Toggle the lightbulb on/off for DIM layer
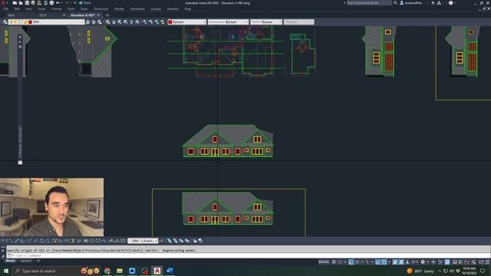This screenshot has height=276, width=491. click(x=11, y=22)
